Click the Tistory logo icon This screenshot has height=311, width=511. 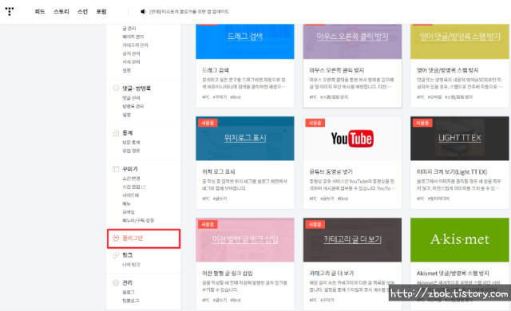[10, 11]
